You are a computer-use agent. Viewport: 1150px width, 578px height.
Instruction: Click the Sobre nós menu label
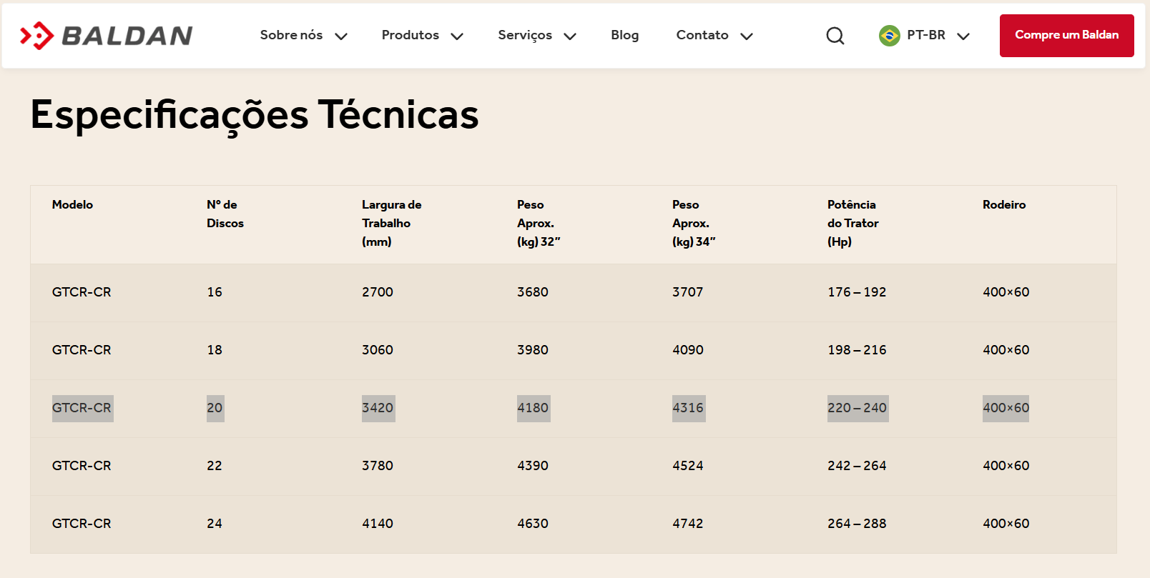[291, 35]
